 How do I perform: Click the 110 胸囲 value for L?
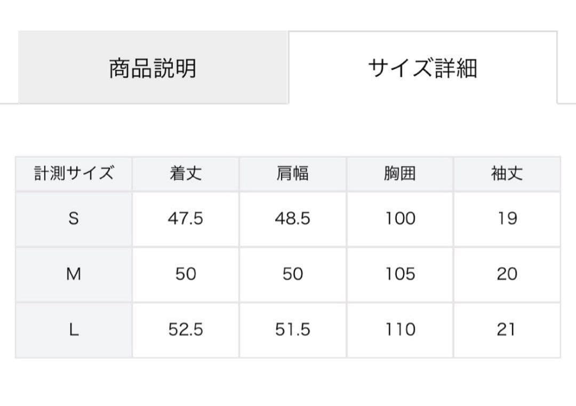point(400,330)
